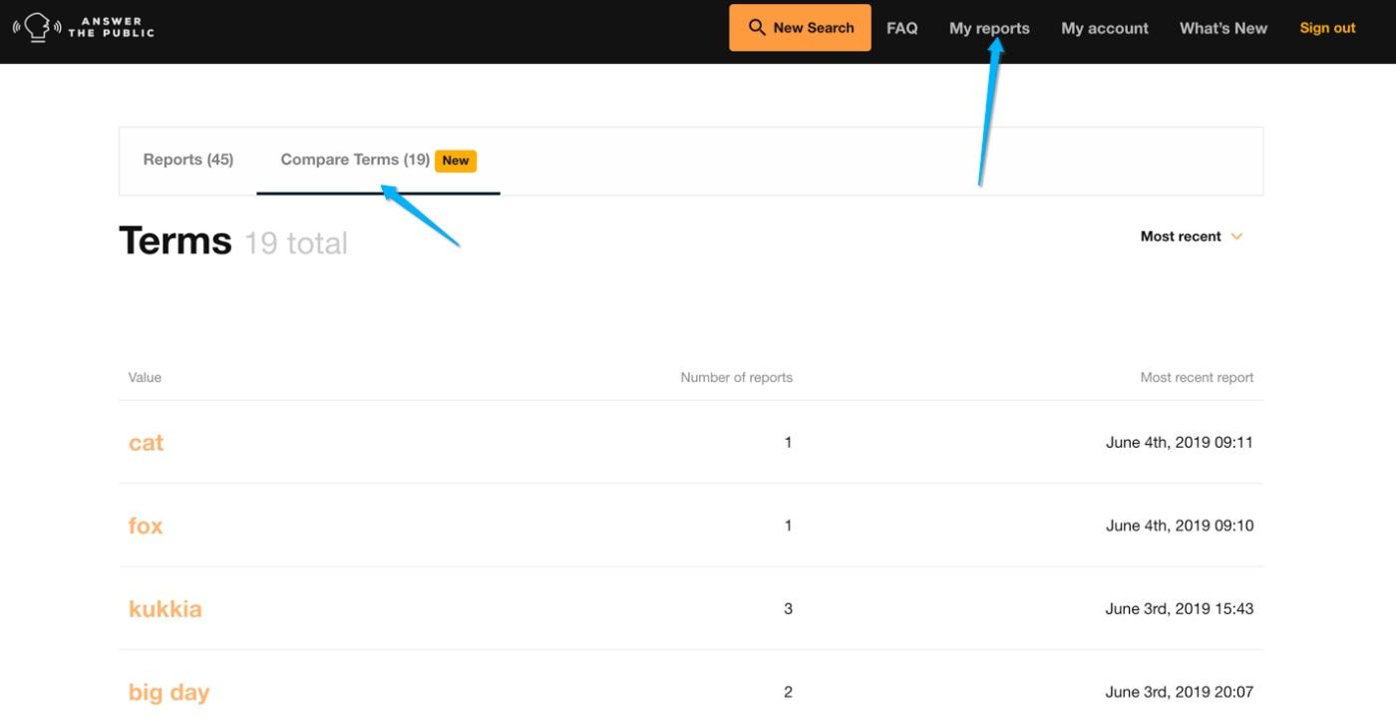This screenshot has width=1396, height=719.
Task: Open the What's New page
Action: click(1223, 28)
